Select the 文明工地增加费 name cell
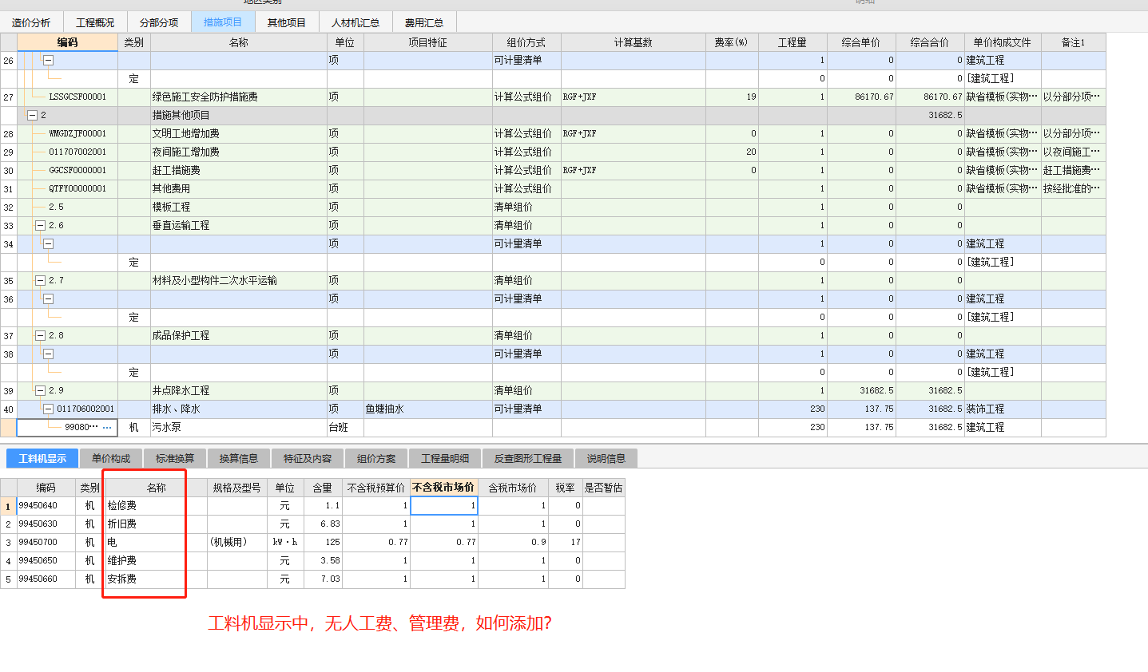 click(x=238, y=133)
